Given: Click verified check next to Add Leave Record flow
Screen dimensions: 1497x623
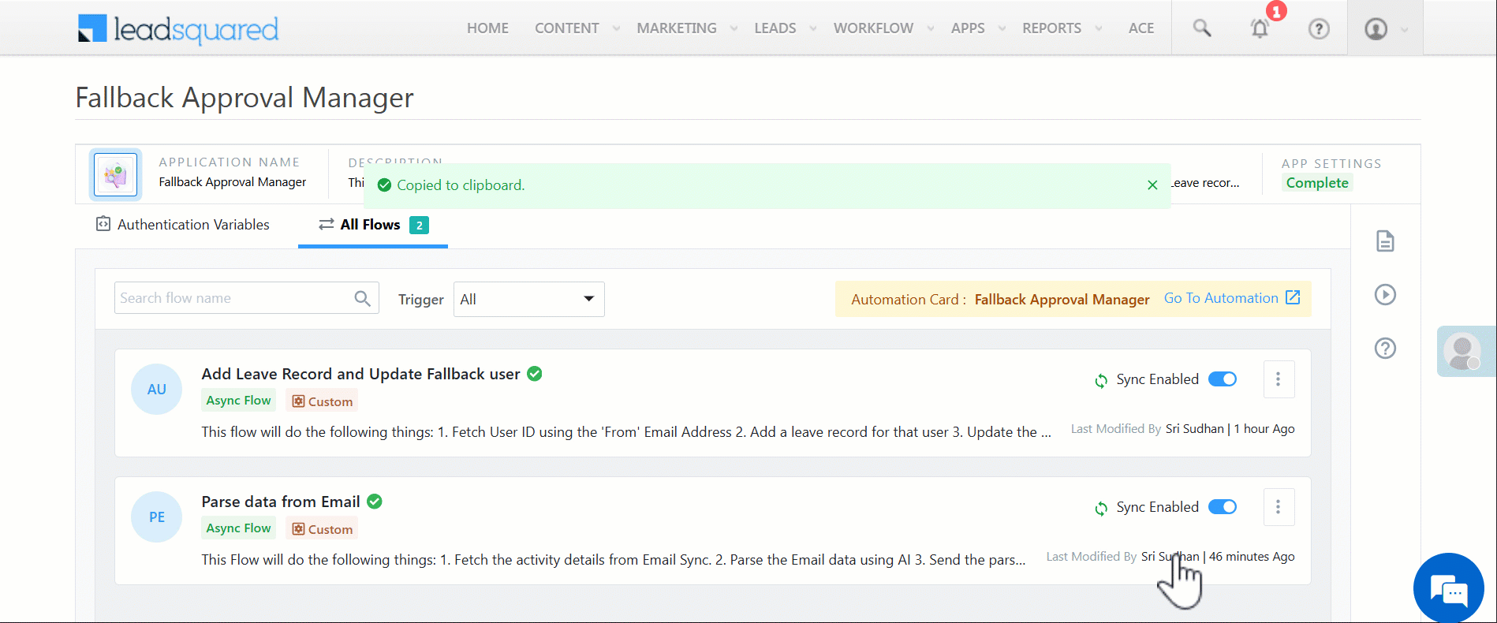Looking at the screenshot, I should point(535,374).
